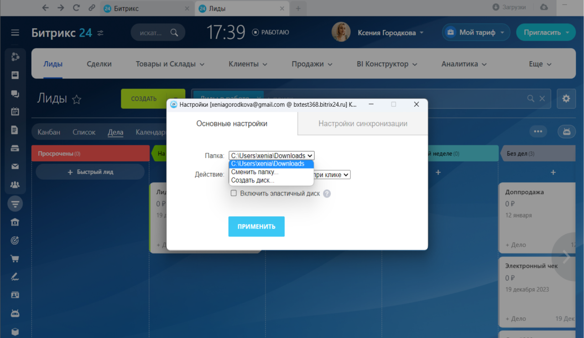Expand Клиенты menu
Screen dimensions: 584x338
coord(248,64)
